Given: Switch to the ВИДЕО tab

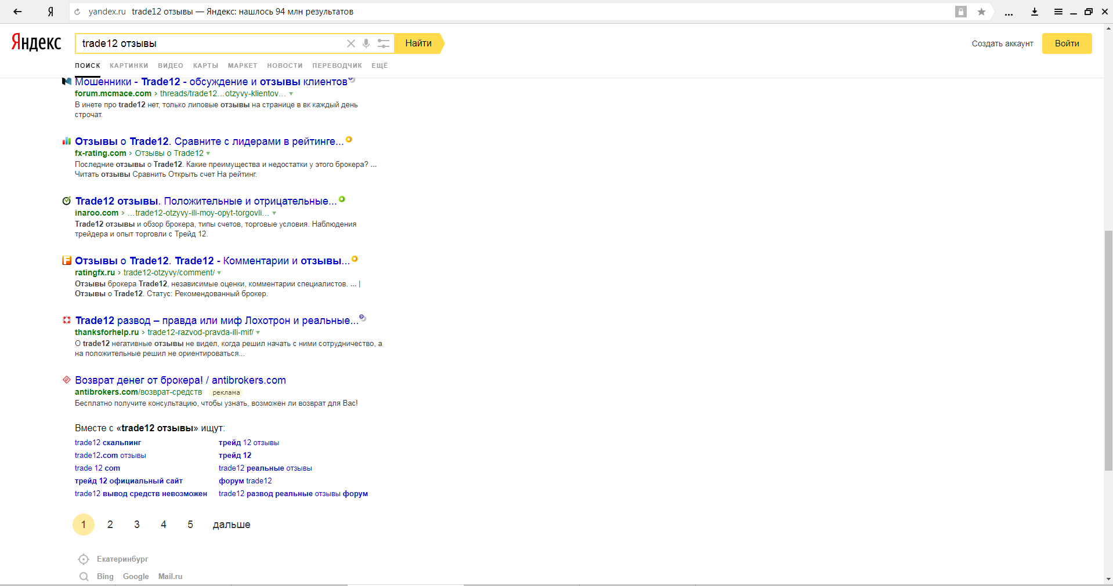Looking at the screenshot, I should coord(171,65).
